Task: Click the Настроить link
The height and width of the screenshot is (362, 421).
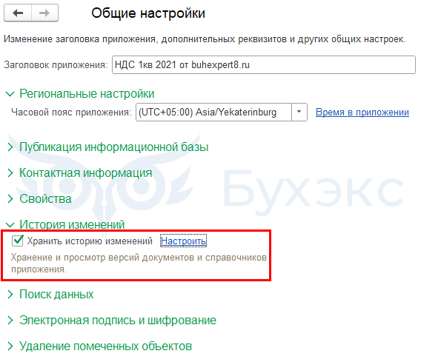Action: 183,241
